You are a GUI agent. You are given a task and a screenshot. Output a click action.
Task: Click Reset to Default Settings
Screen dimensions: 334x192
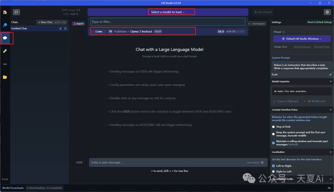319,22
